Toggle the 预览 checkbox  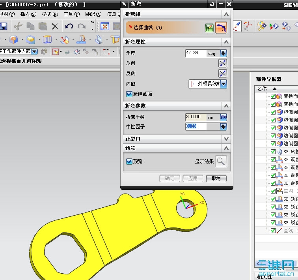(129, 162)
